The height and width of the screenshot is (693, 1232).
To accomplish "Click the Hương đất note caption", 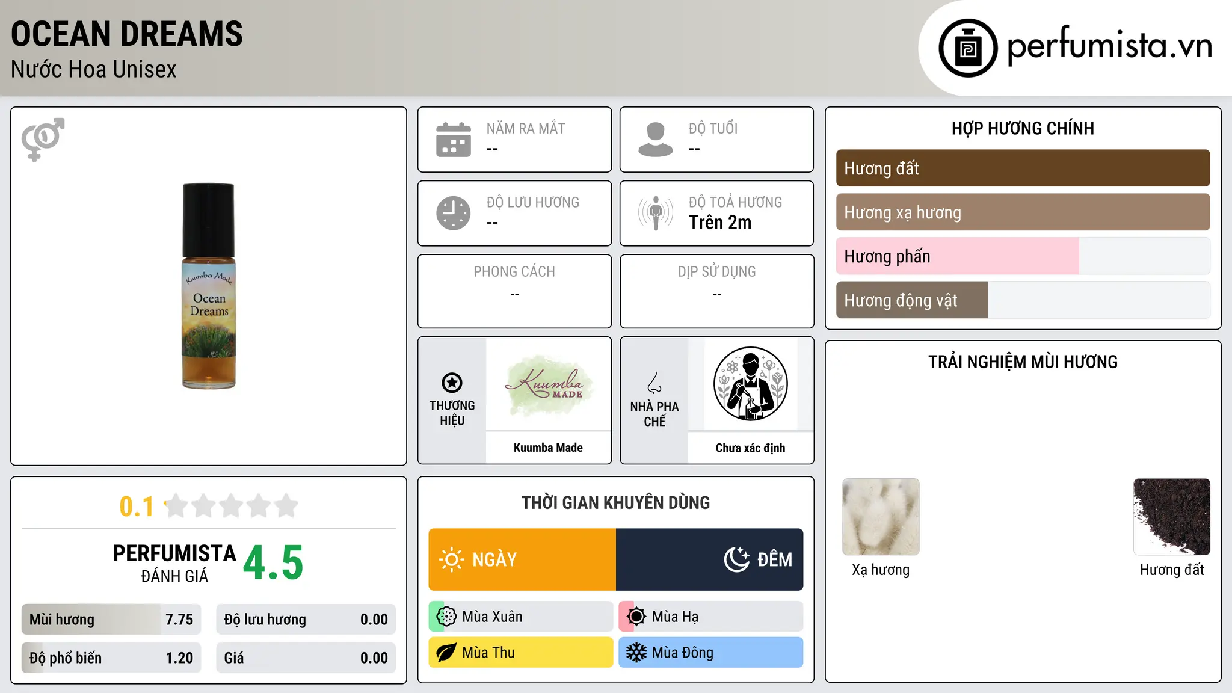I will click(x=1172, y=570).
